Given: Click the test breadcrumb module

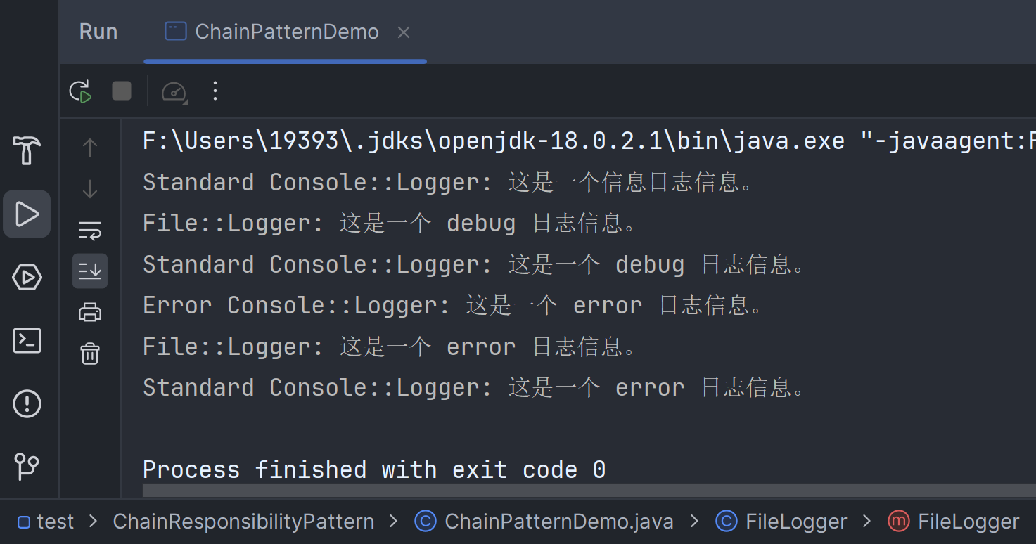Looking at the screenshot, I should pos(46,522).
